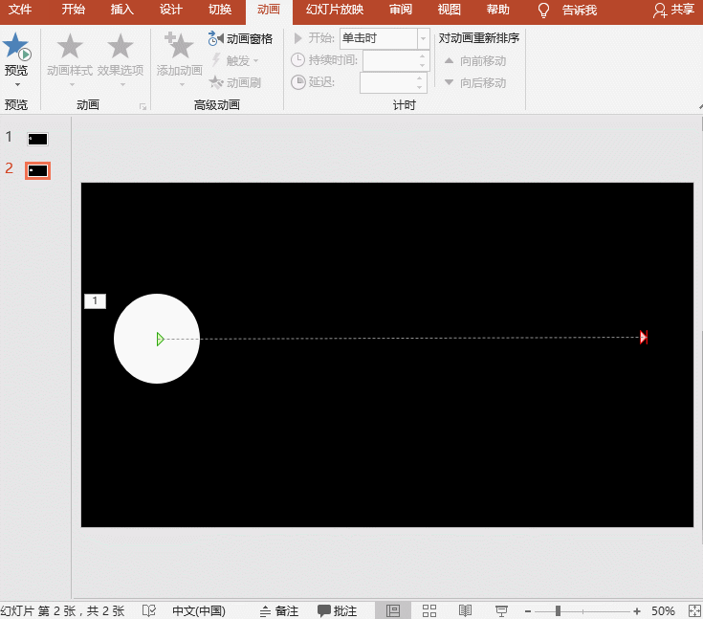
Task: Switch to the Insert tab
Action: click(x=122, y=10)
